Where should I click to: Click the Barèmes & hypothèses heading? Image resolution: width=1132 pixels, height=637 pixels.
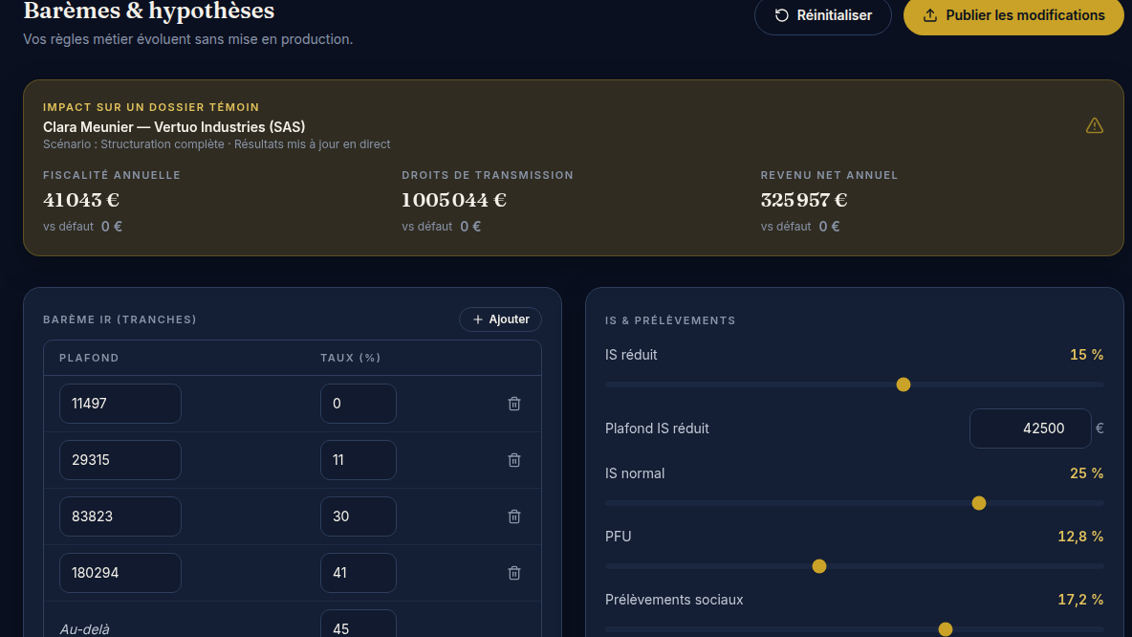[x=149, y=11]
